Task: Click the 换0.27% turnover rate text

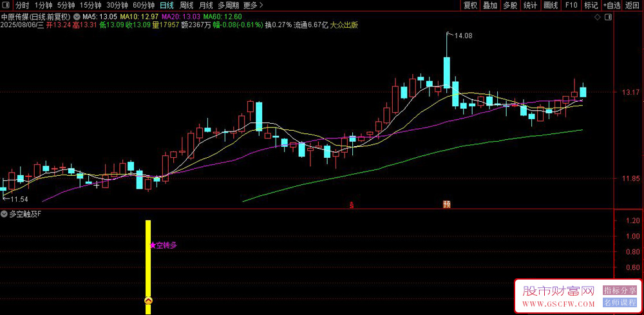Action: pyautogui.click(x=278, y=24)
